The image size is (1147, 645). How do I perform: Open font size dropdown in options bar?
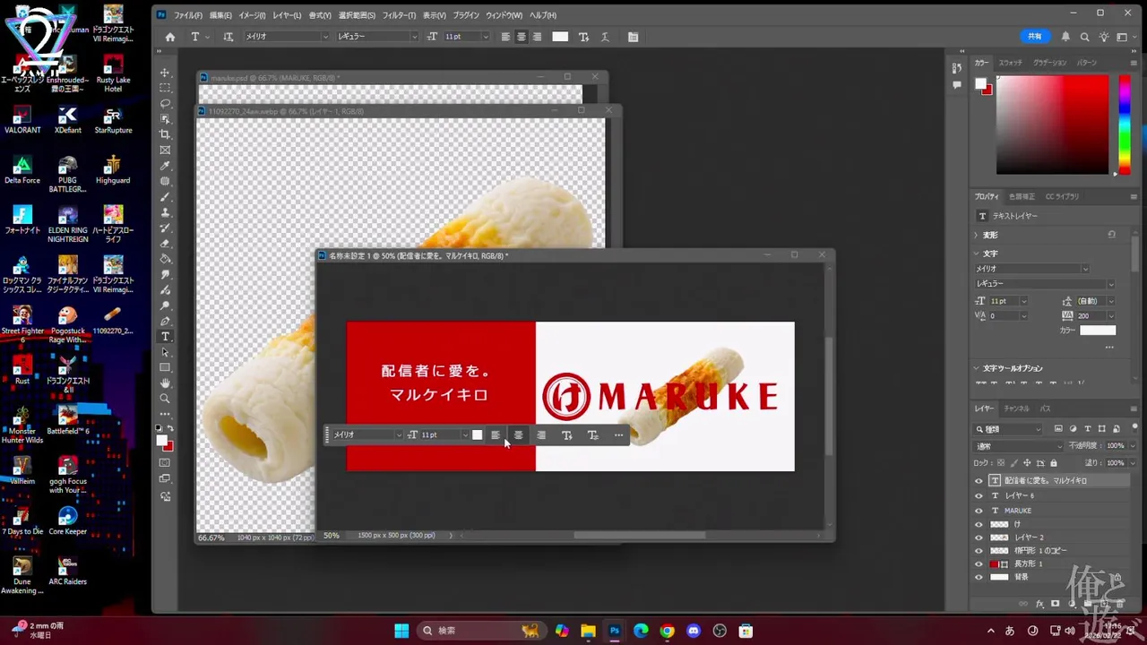[486, 37]
